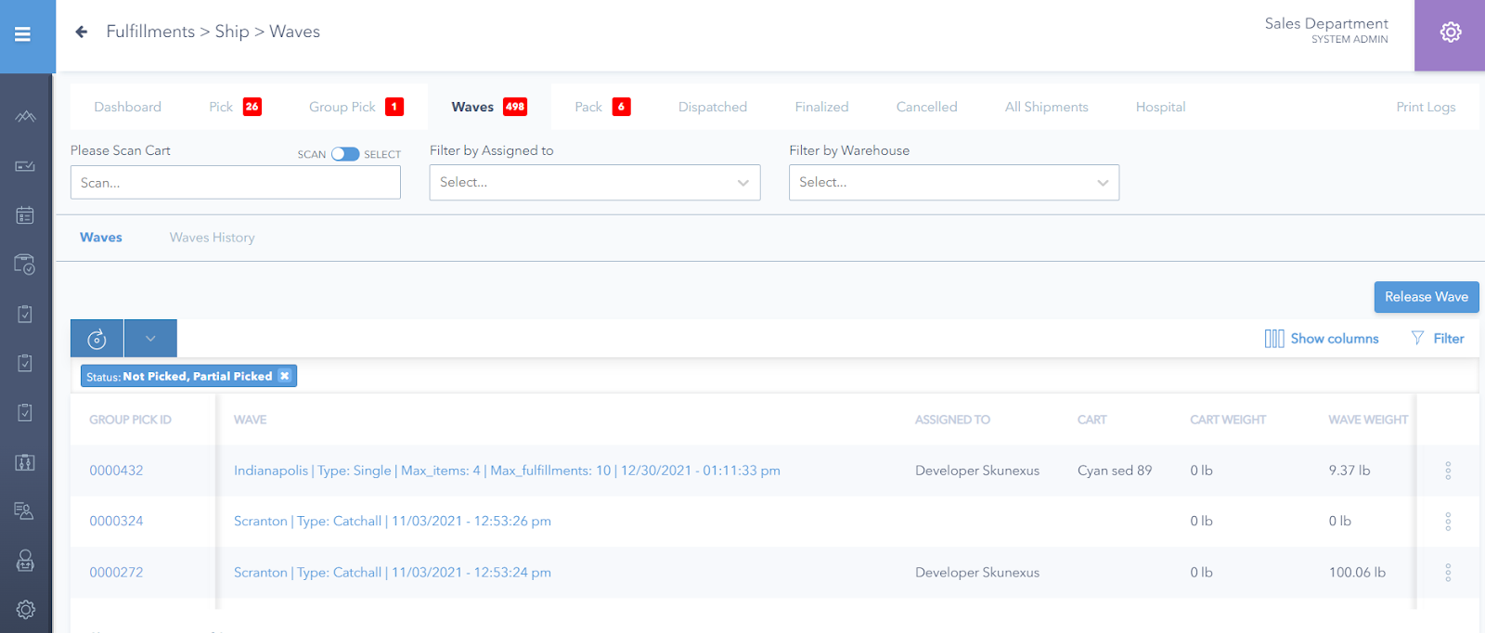The image size is (1485, 633).
Task: Open group pick ID 0000432
Action: click(116, 471)
